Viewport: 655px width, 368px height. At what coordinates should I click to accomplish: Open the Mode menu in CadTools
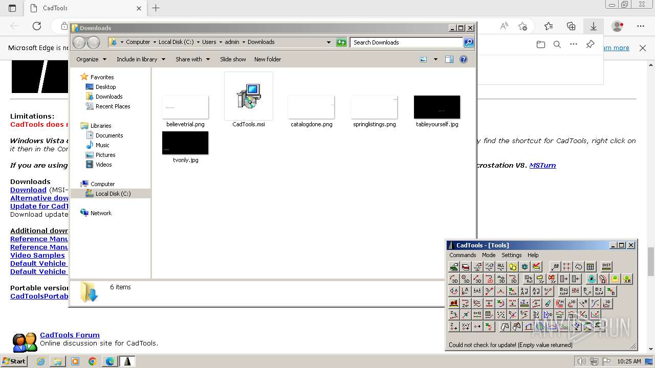click(x=489, y=255)
